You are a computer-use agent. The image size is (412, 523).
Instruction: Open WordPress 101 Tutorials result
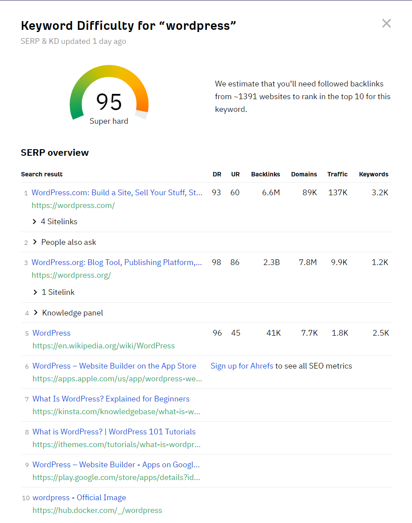[114, 432]
